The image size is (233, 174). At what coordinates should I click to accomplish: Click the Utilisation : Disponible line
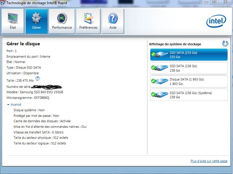pyautogui.click(x=22, y=73)
